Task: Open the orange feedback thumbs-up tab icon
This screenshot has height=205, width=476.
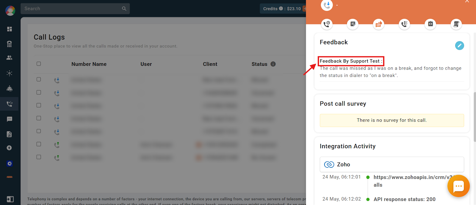Action: (379, 24)
